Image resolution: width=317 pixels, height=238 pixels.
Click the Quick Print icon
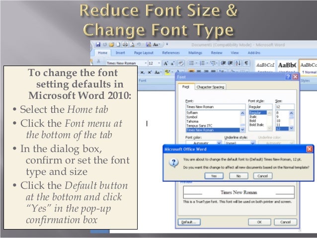coord(125,45)
